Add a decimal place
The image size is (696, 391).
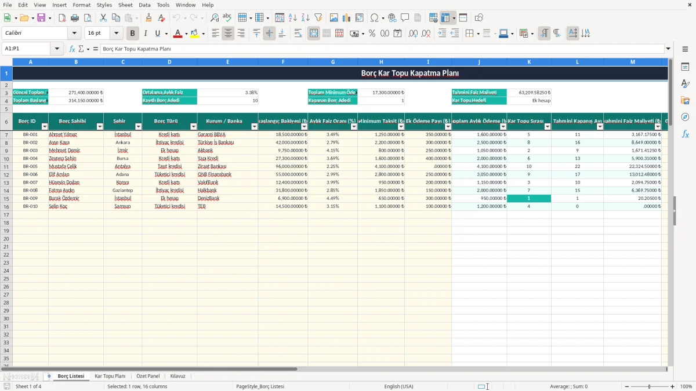(x=414, y=34)
